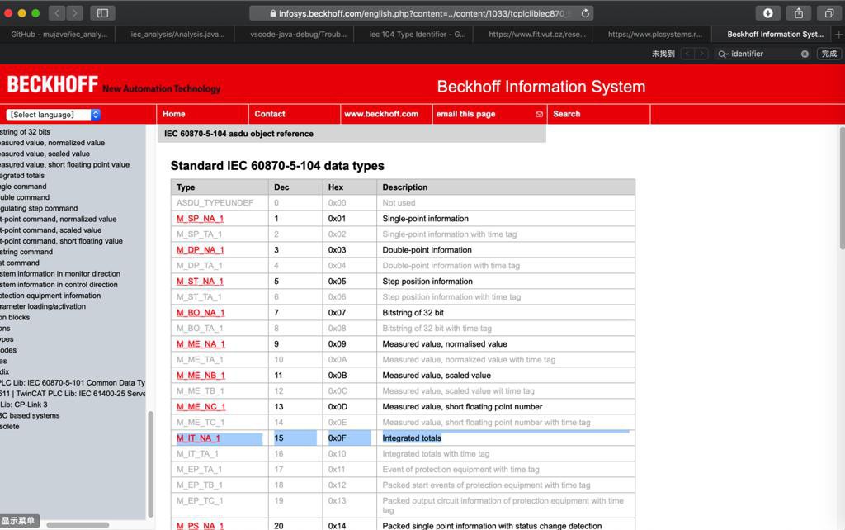Jump to next find match arrow

point(701,54)
